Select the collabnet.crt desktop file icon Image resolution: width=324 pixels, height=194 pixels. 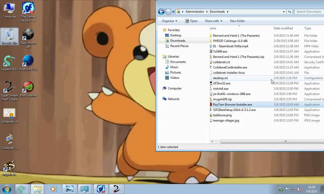tap(9, 116)
